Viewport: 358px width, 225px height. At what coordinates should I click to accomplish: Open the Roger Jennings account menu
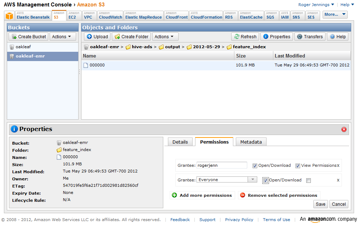(316, 5)
